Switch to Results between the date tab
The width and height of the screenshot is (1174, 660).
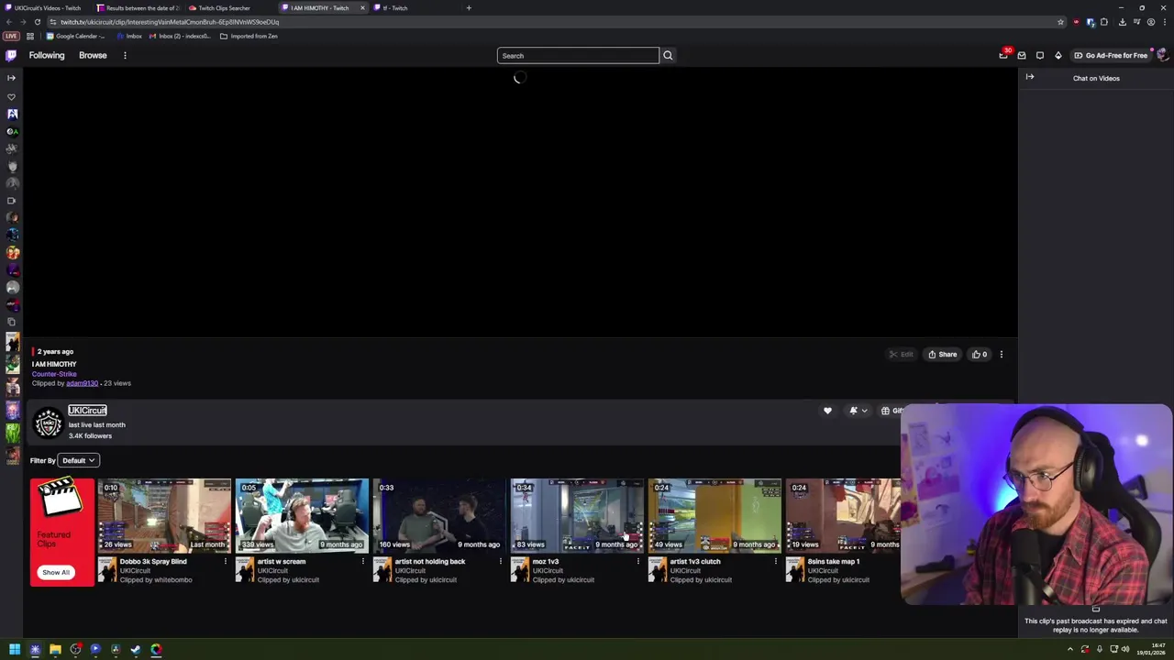(138, 8)
